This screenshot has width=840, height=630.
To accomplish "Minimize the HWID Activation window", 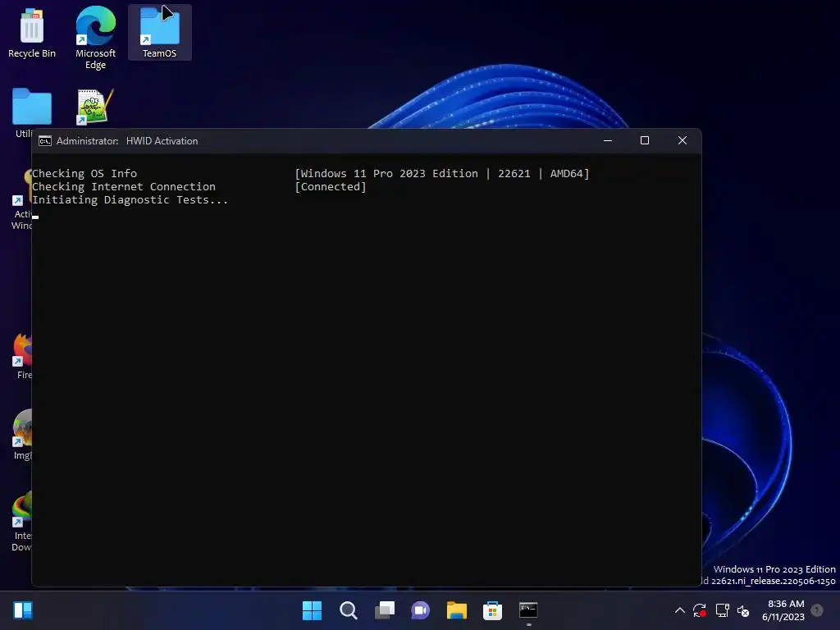I will click(608, 140).
